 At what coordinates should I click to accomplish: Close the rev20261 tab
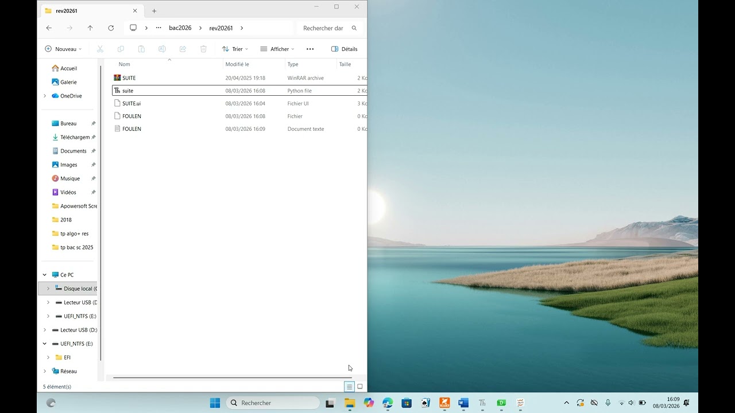click(x=135, y=11)
